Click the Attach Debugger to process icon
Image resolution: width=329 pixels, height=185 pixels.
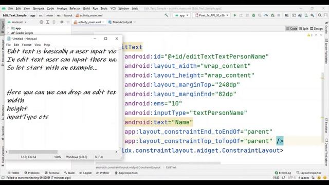[x=272, y=15]
